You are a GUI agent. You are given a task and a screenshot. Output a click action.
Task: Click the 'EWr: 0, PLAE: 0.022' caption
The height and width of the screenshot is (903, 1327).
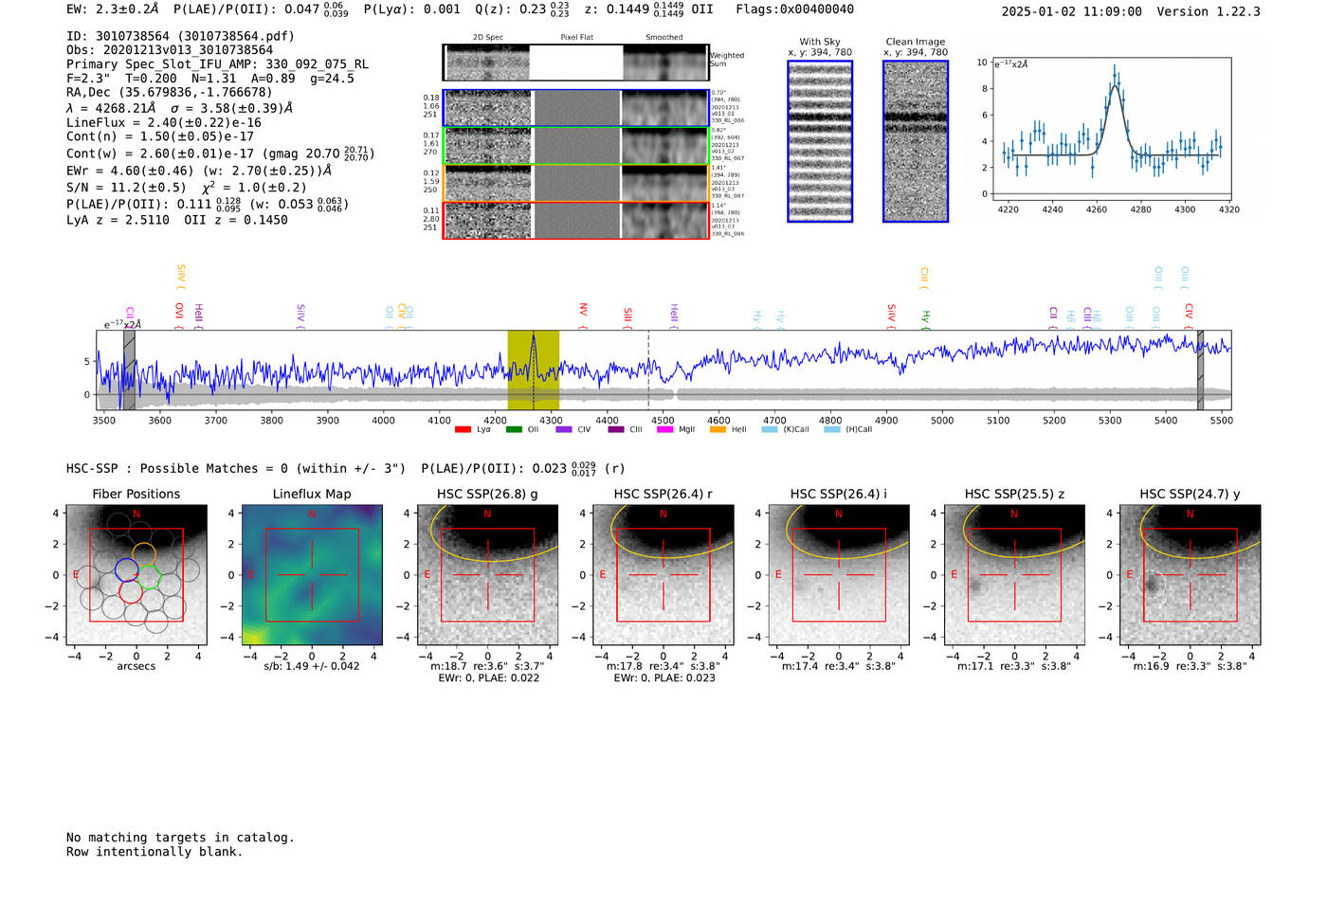(x=488, y=677)
